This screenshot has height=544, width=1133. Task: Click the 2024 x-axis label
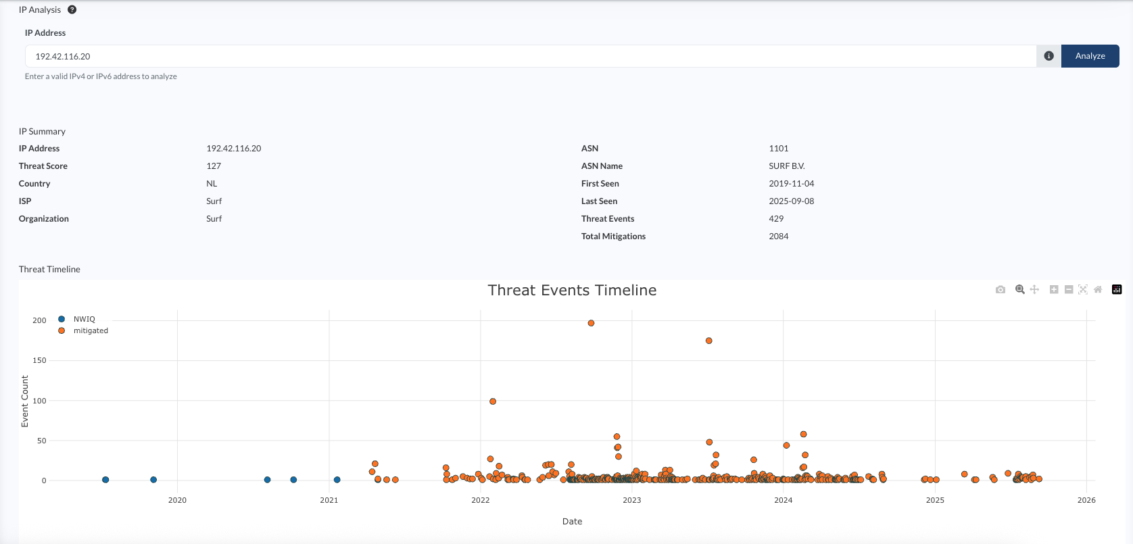click(783, 500)
